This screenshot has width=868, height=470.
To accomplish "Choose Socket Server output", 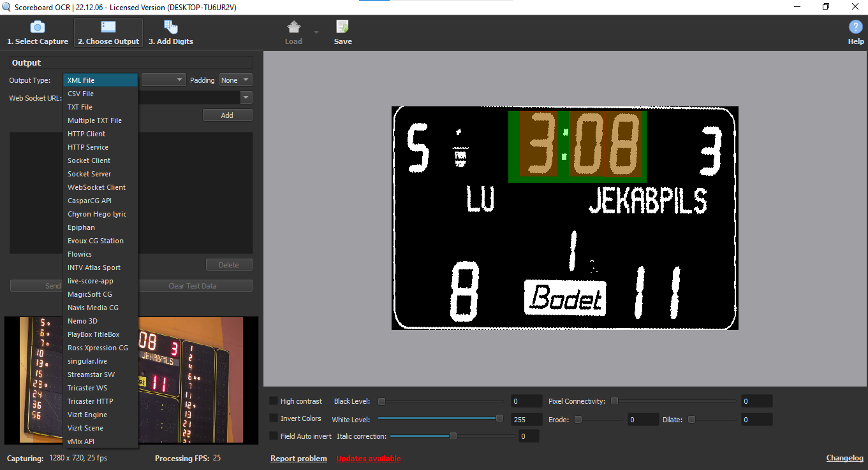I will [100, 174].
